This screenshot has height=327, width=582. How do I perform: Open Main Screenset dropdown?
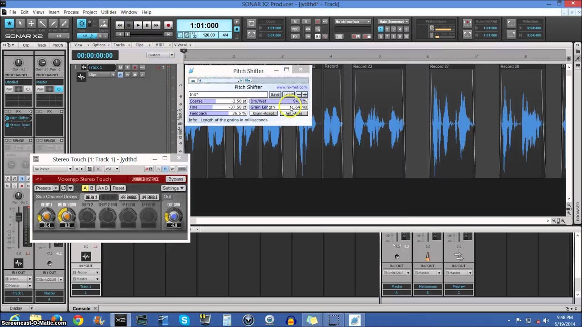coord(394,21)
